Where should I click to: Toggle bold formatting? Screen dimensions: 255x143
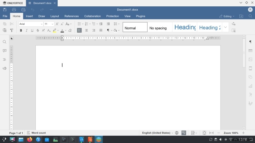point(21,31)
